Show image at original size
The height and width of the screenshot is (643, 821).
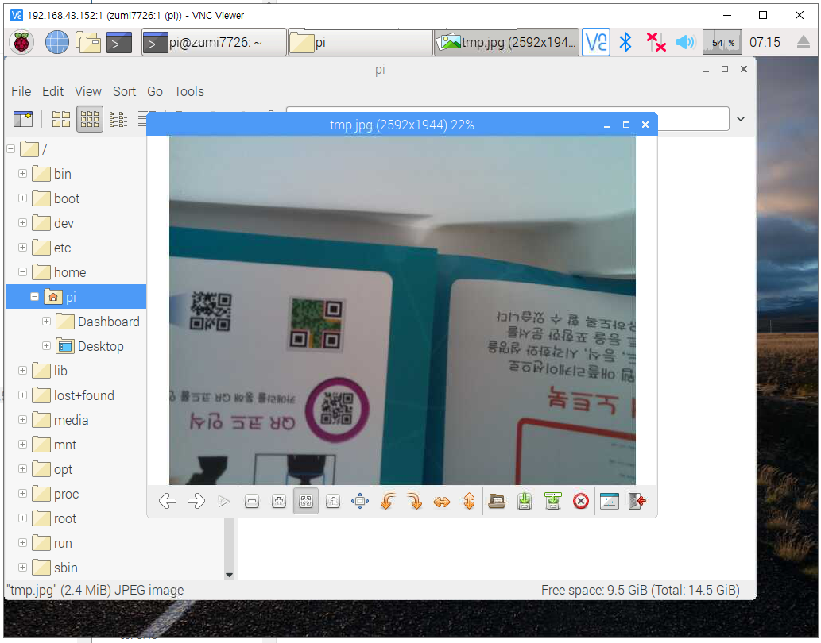pyautogui.click(x=333, y=502)
